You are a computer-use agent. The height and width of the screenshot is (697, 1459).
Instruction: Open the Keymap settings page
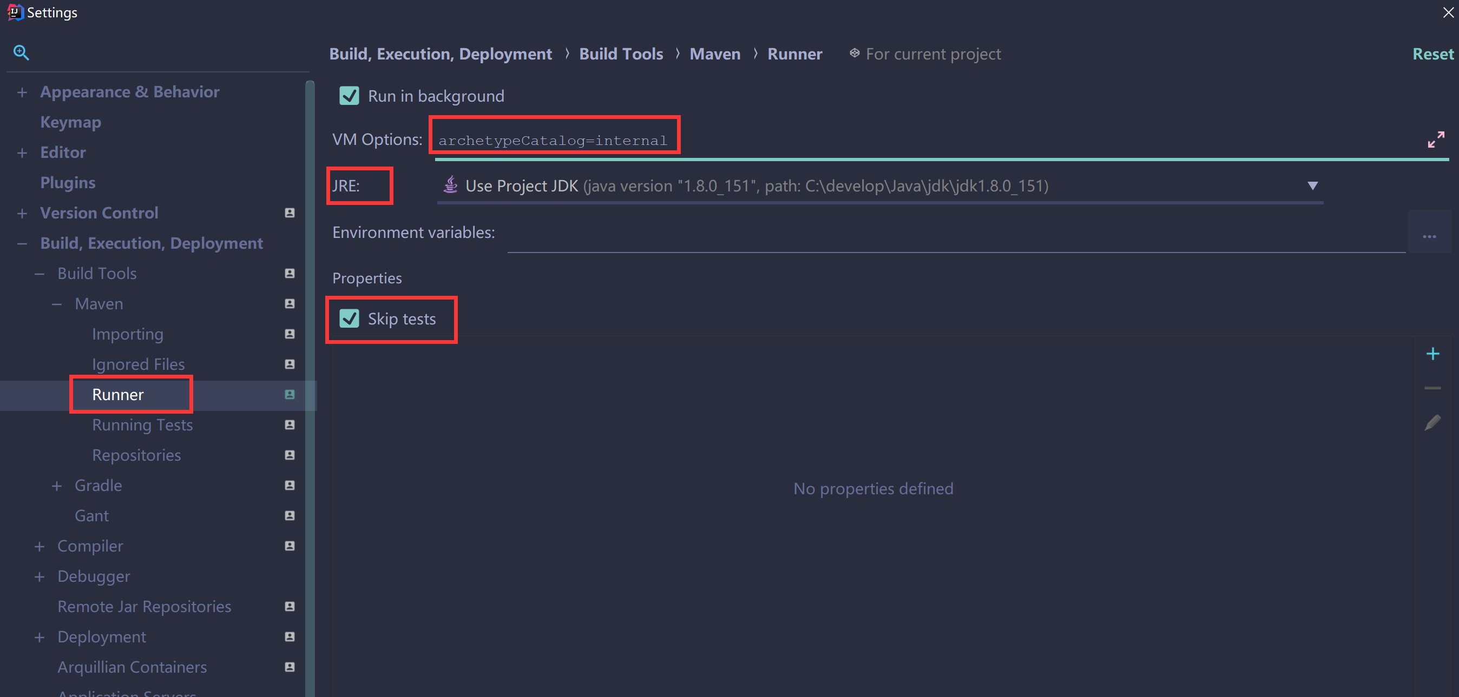71,122
